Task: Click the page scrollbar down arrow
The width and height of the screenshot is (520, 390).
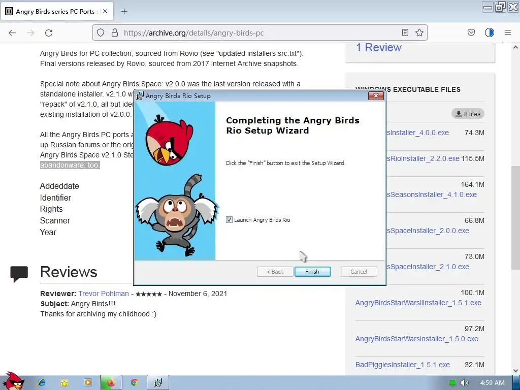Action: [515, 371]
